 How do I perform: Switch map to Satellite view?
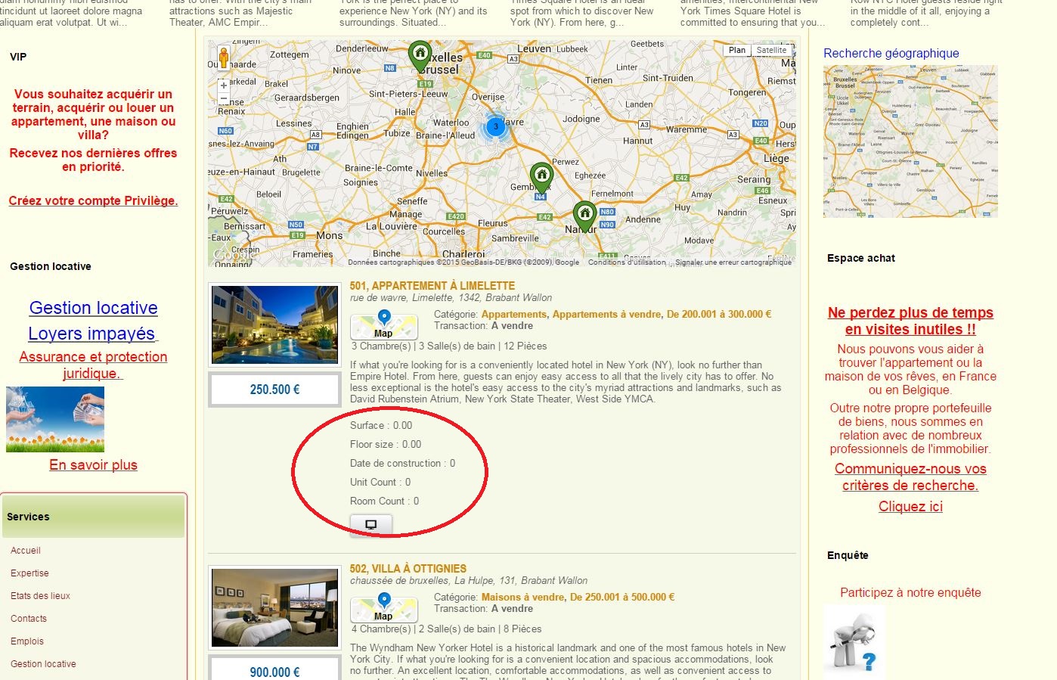pyautogui.click(x=771, y=50)
